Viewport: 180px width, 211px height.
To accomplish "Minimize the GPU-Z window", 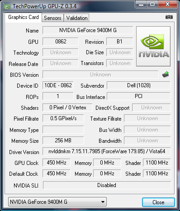I will (x=141, y=5).
